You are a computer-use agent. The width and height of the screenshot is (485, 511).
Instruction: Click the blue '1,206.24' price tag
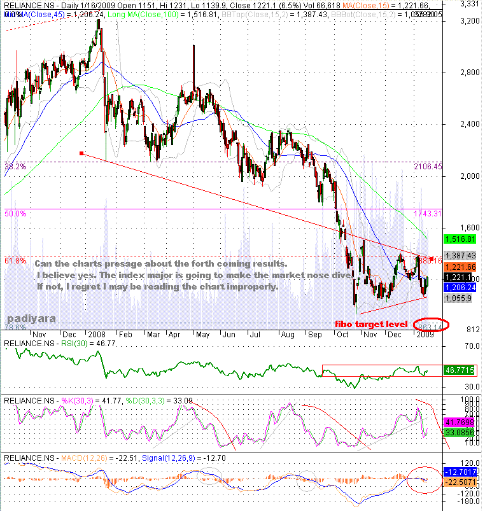tap(460, 288)
